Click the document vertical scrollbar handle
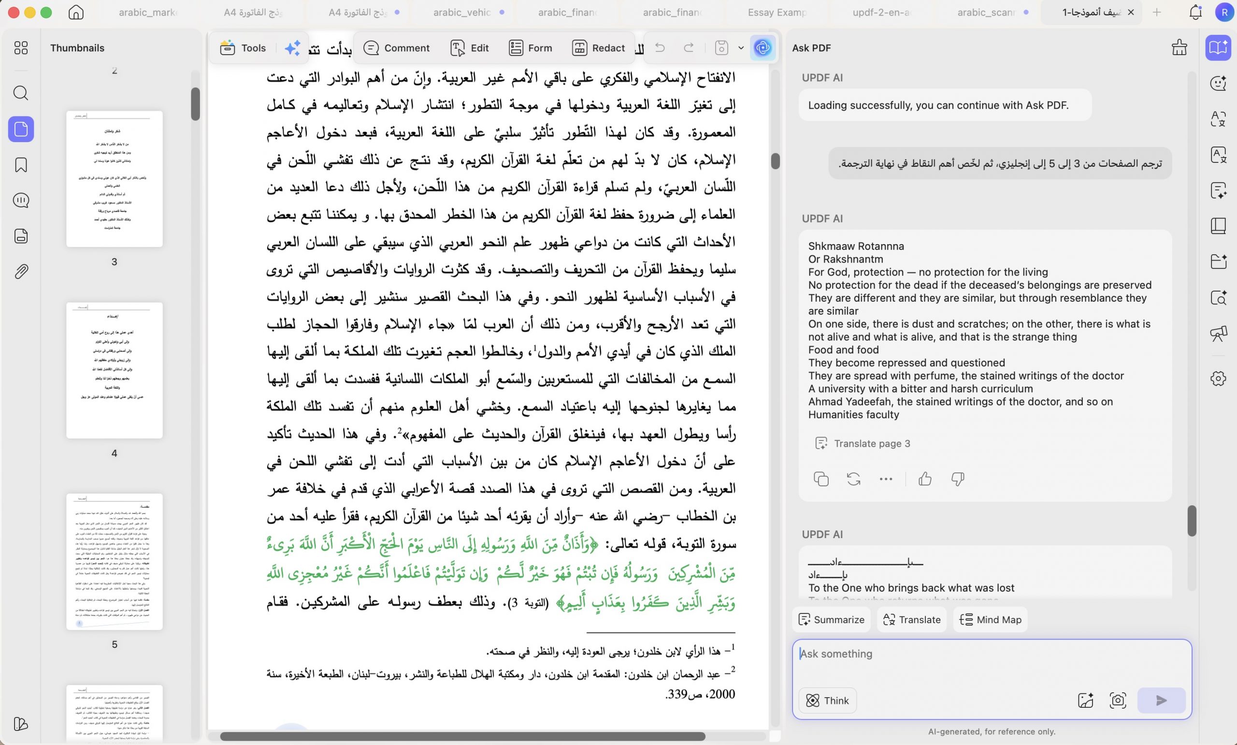1237x745 pixels. click(775, 161)
